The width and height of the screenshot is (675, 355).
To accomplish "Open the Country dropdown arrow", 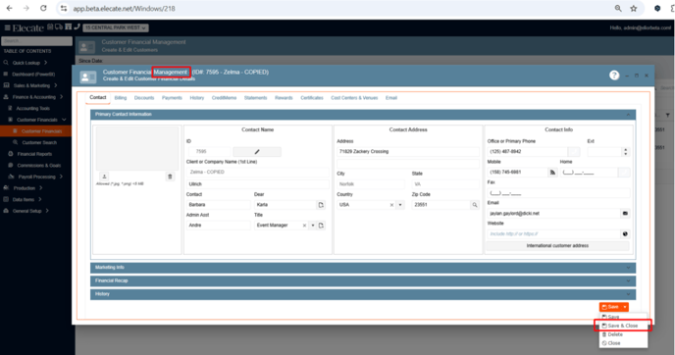I will [x=400, y=205].
